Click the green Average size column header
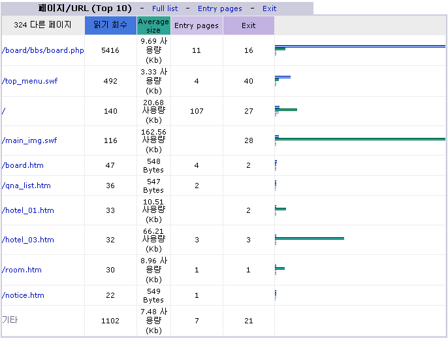Image resolution: width=448 pixels, height=341 pixels. (x=153, y=25)
